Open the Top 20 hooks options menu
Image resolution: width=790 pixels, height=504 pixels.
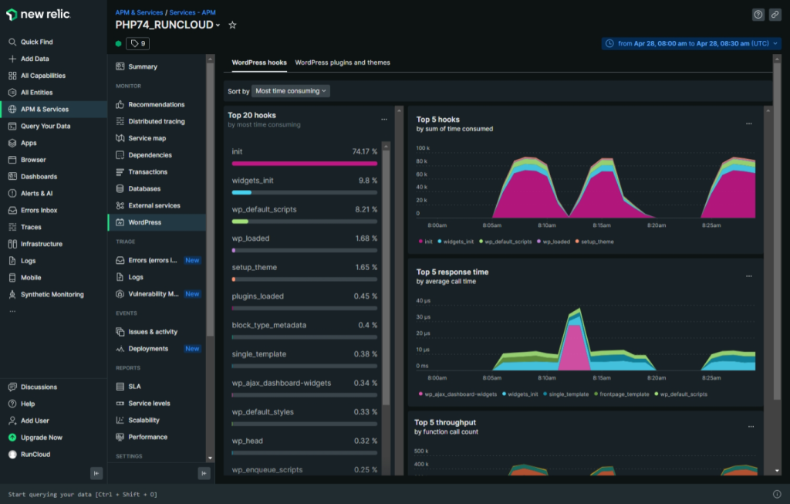point(384,120)
